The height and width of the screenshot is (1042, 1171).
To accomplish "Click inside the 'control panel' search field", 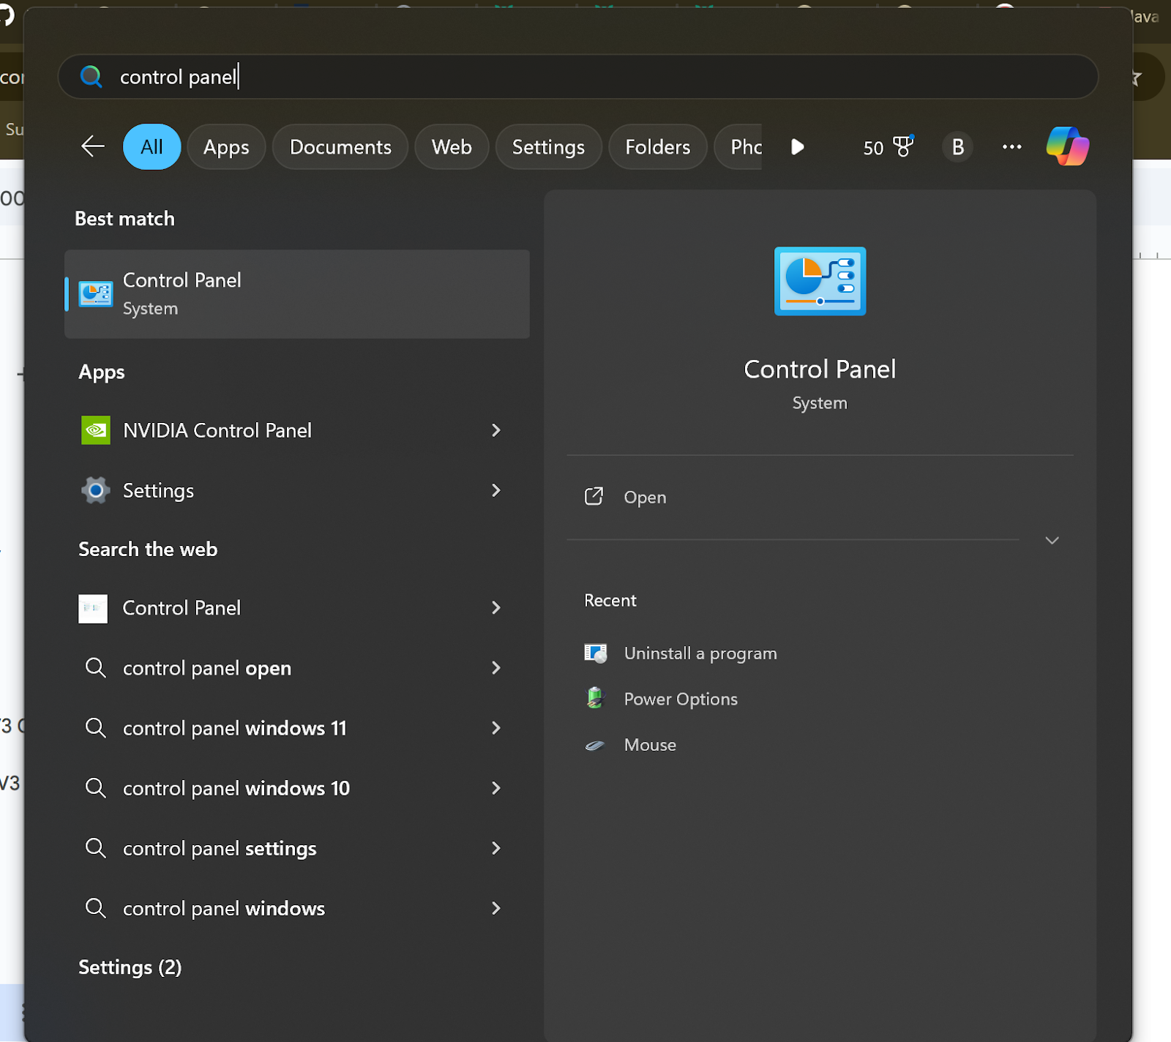I will (x=578, y=76).
